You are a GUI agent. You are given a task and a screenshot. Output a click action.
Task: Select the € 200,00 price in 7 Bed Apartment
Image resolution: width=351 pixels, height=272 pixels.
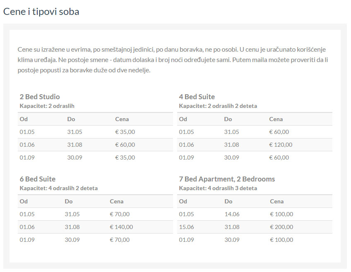[x=281, y=227]
